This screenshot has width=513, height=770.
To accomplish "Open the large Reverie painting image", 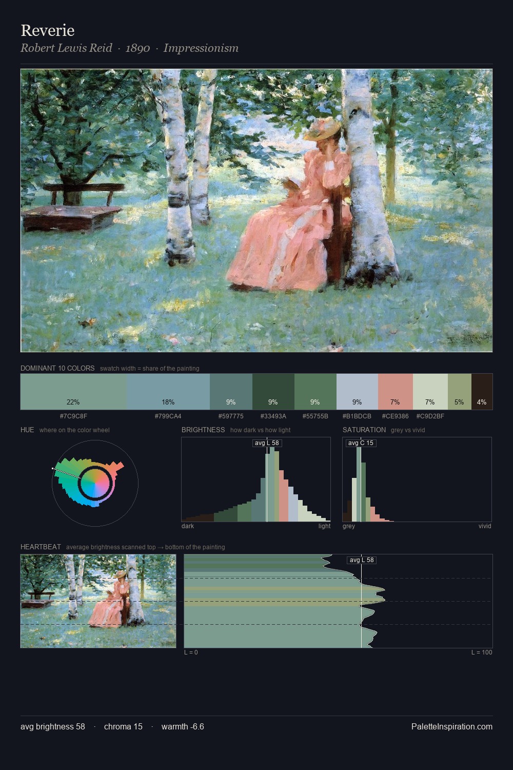I will click(256, 210).
